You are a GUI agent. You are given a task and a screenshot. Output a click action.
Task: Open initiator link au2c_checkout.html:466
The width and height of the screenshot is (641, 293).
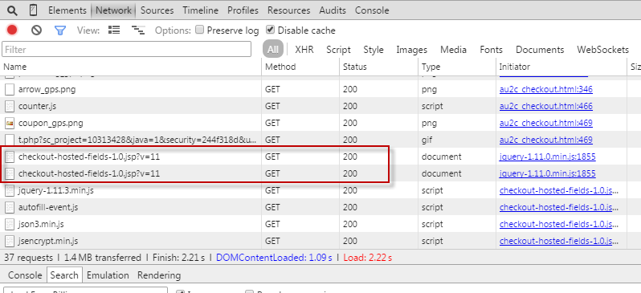tap(545, 106)
